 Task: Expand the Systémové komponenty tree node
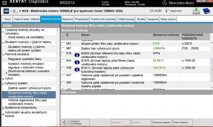point(3,108)
